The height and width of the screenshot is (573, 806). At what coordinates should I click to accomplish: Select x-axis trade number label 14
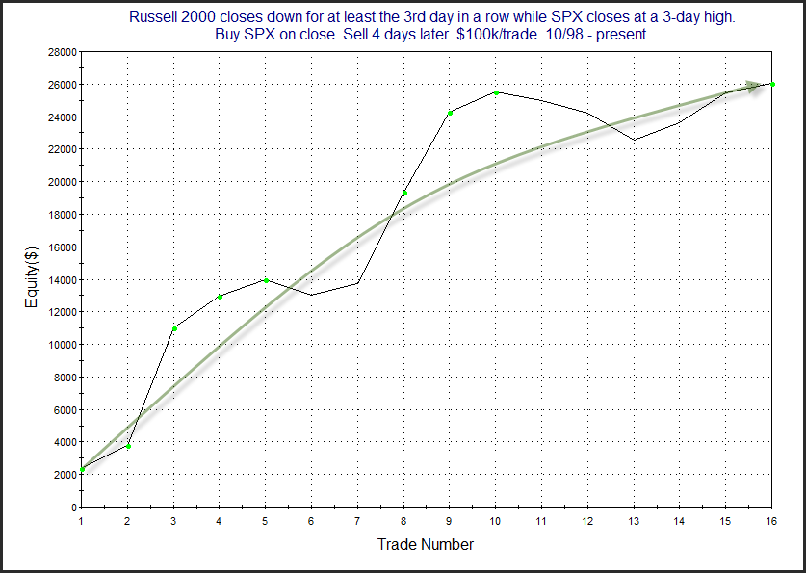pyautogui.click(x=679, y=521)
